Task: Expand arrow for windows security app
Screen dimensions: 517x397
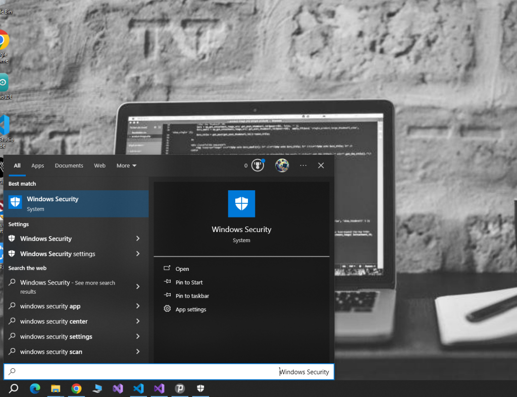Action: [138, 306]
